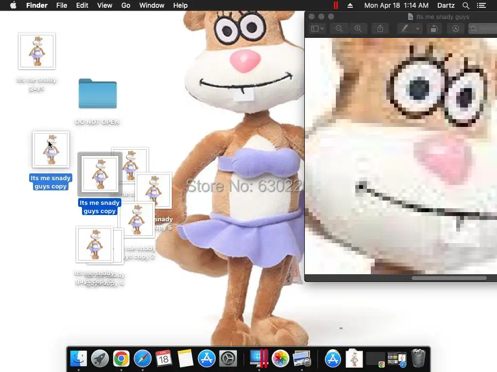The height and width of the screenshot is (372, 497).
Task: Select the 'Its me snady guys copy 5' thumbnail
Action: click(153, 190)
